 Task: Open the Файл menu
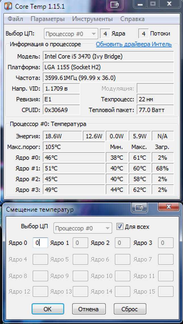coord(15,19)
